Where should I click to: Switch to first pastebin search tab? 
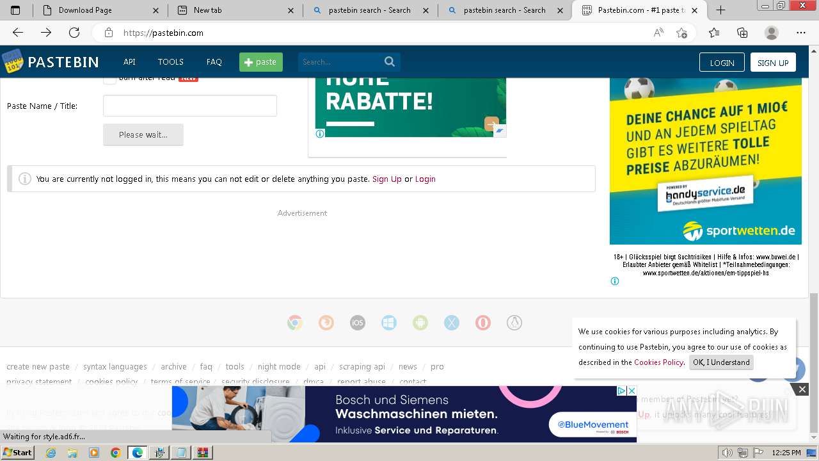tap(370, 10)
